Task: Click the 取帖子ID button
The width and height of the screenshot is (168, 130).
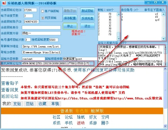Action: pos(70,11)
